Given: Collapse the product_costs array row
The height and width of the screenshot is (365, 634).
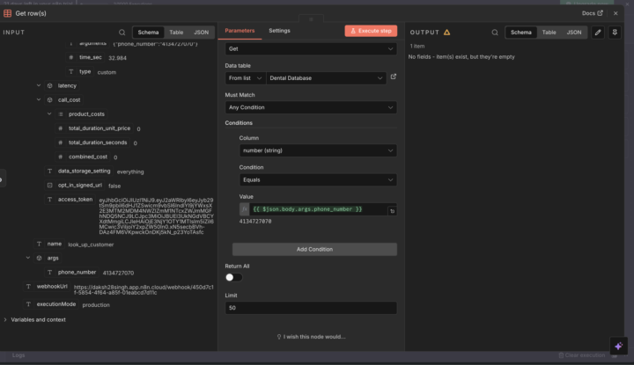Looking at the screenshot, I should pyautogui.click(x=49, y=113).
